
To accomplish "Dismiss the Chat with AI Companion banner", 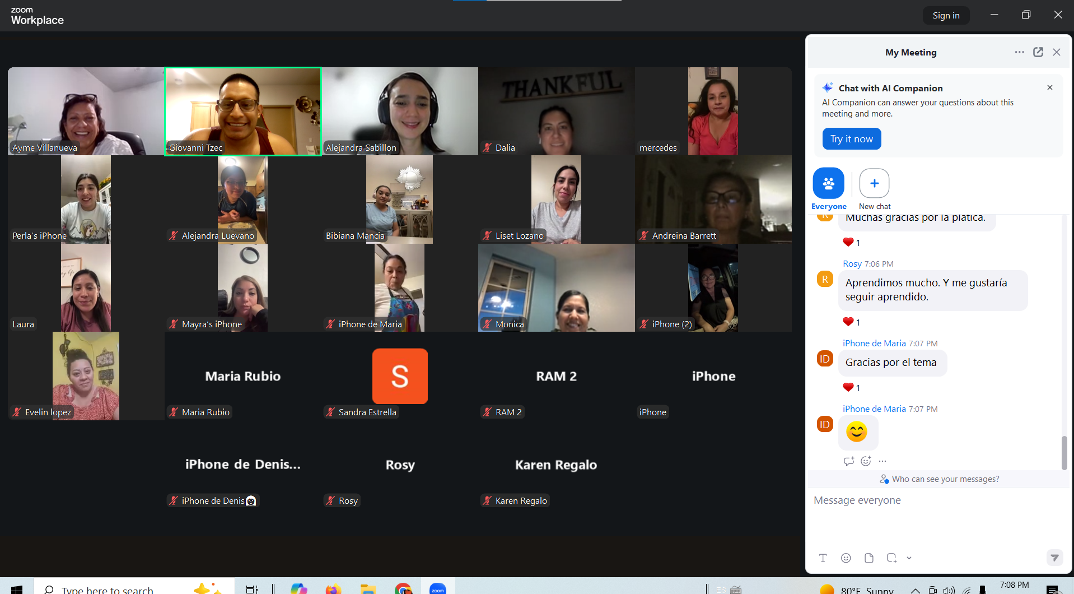I will tap(1049, 87).
